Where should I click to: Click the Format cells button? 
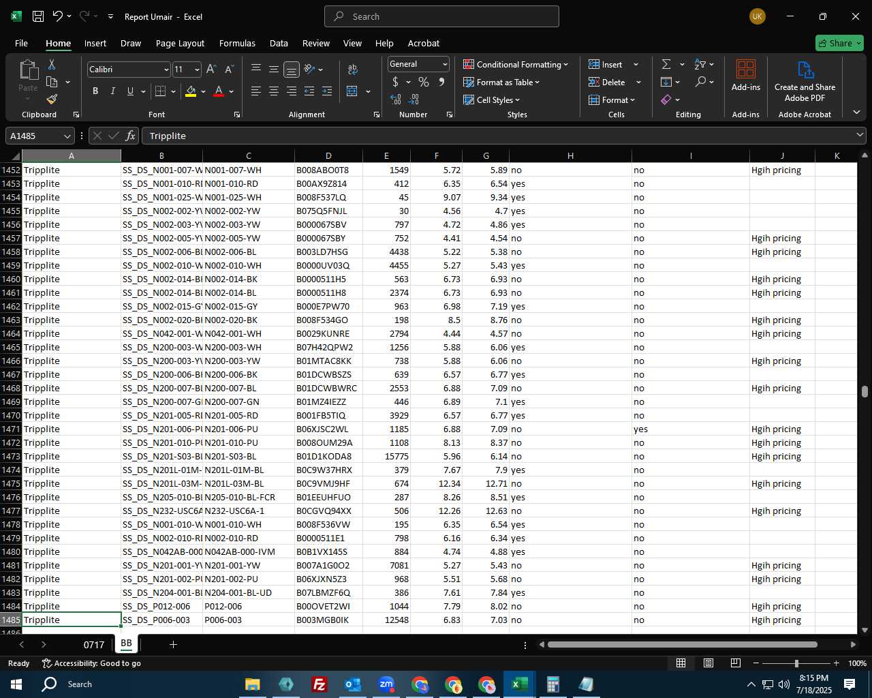pyautogui.click(x=612, y=100)
